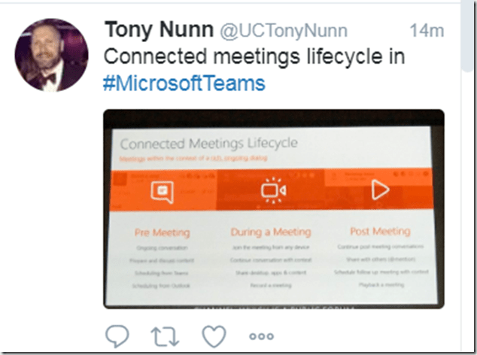The height and width of the screenshot is (355, 477).
Task: Click the reply speech bubble icon
Action: coord(117,335)
